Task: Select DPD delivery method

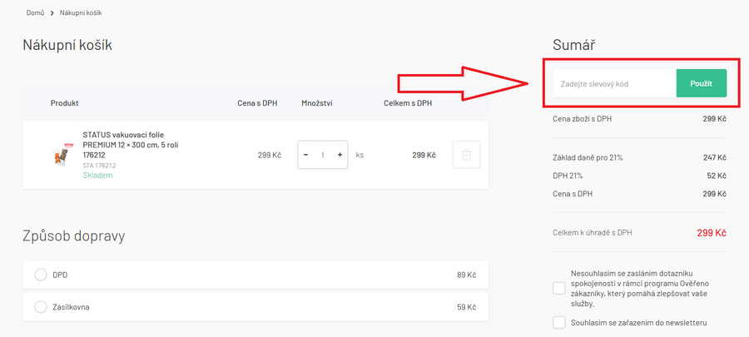Action: pyautogui.click(x=41, y=275)
